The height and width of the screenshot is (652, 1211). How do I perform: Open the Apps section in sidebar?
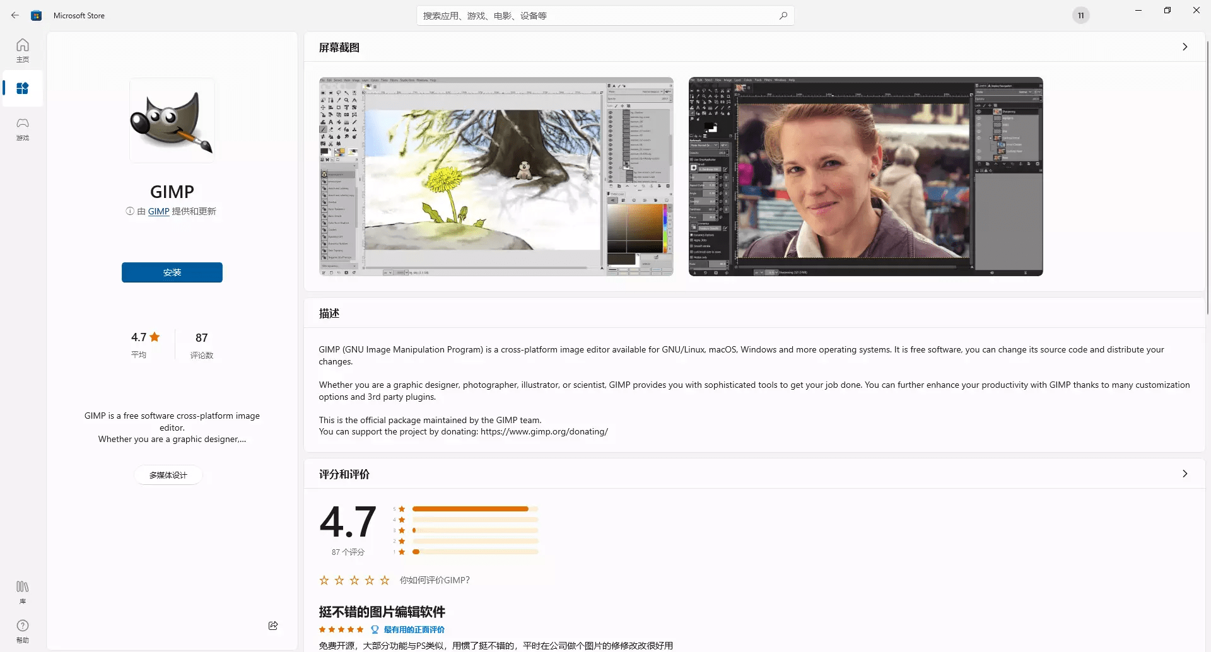tap(23, 88)
